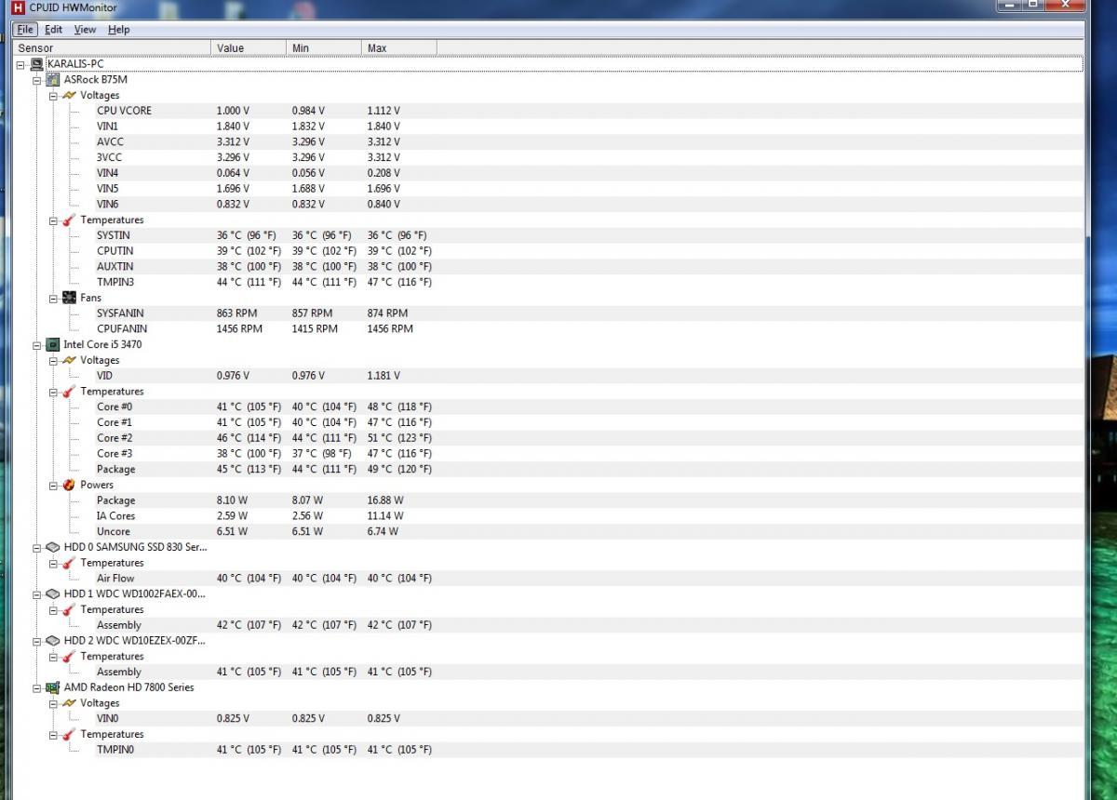
Task: Click the Voltages icon under AMD Radeon
Action: tap(69, 703)
